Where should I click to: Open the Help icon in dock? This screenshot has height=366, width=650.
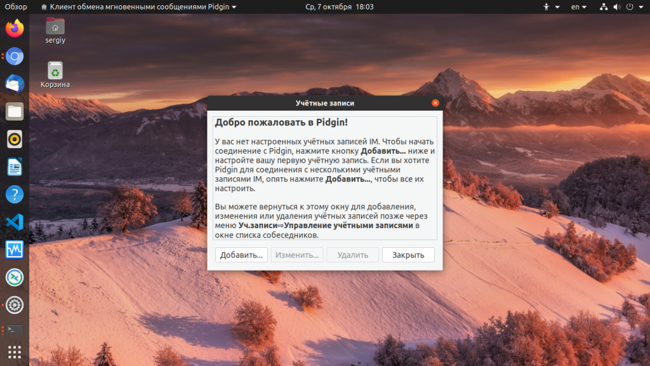point(15,194)
